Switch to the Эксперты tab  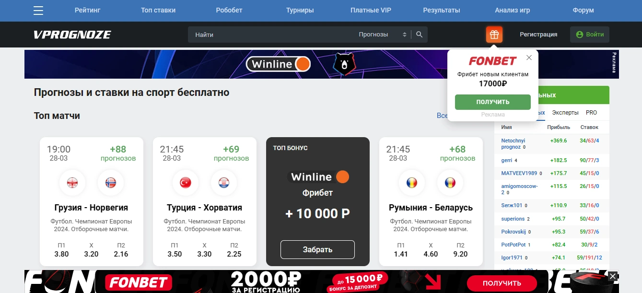tap(565, 113)
